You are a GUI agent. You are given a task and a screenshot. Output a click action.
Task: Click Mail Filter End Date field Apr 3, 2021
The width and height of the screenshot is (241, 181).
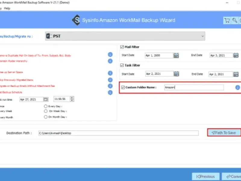tap(221, 56)
